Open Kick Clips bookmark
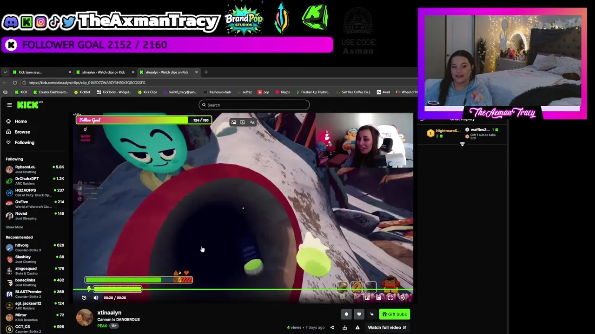595x334 pixels. pyautogui.click(x=147, y=92)
